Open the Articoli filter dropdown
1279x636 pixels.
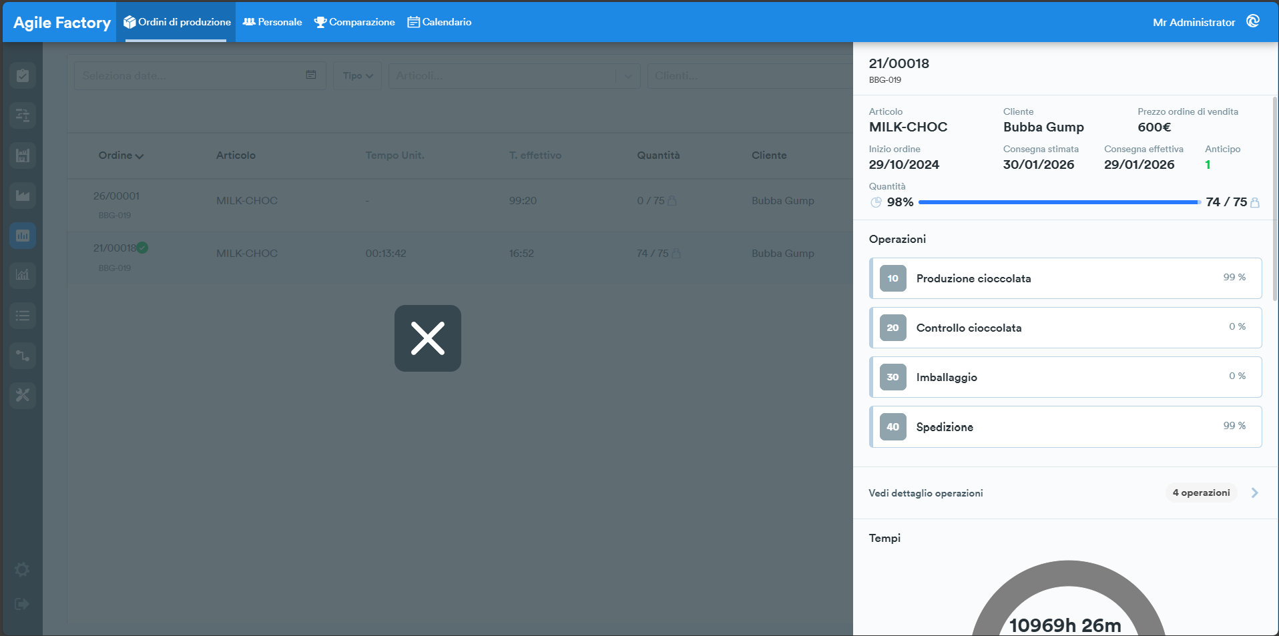(514, 75)
